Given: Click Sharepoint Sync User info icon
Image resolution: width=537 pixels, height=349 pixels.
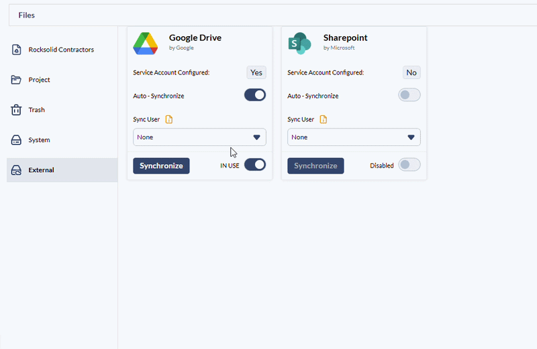Looking at the screenshot, I should coord(324,120).
